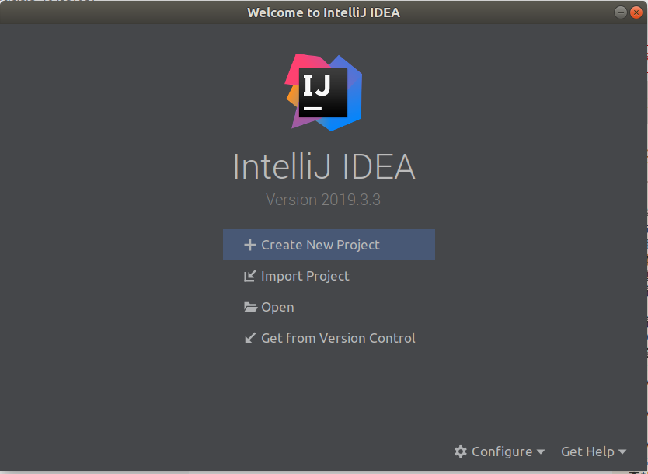Click the IntelliJ IDEA logo
This screenshot has height=474, width=648.
(323, 92)
